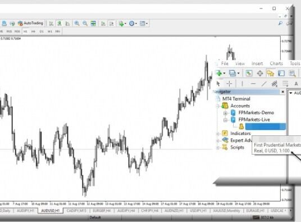Open the Charts menu in inset window
Screen dimensions: 301x222
(x=276, y=64)
